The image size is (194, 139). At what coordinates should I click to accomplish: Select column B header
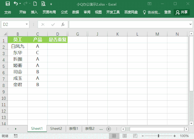point(18,34)
